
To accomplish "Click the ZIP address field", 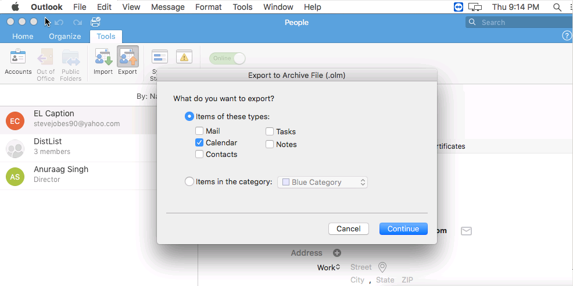I will tap(407, 280).
